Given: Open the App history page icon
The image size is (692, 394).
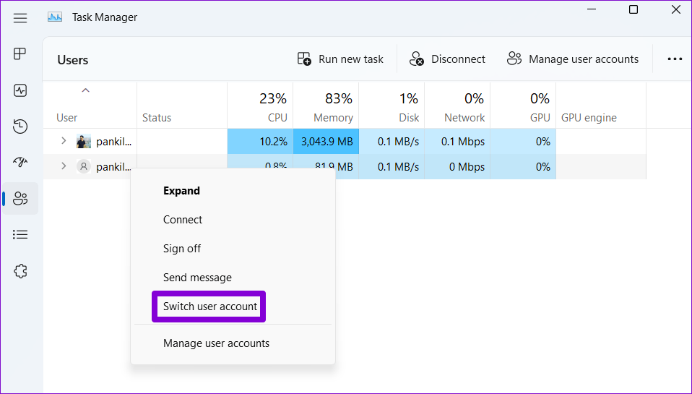Looking at the screenshot, I should click(x=20, y=127).
